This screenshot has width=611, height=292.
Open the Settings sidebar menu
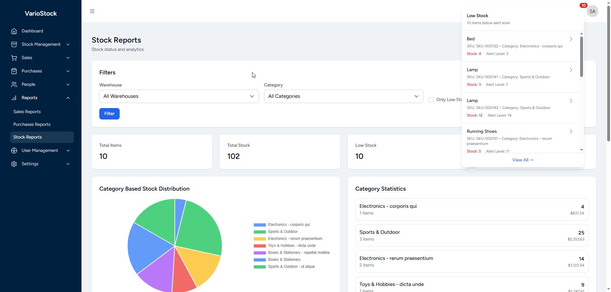coord(41,164)
